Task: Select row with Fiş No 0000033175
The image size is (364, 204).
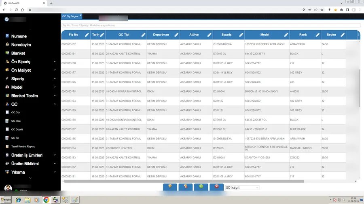Action: click(x=203, y=92)
